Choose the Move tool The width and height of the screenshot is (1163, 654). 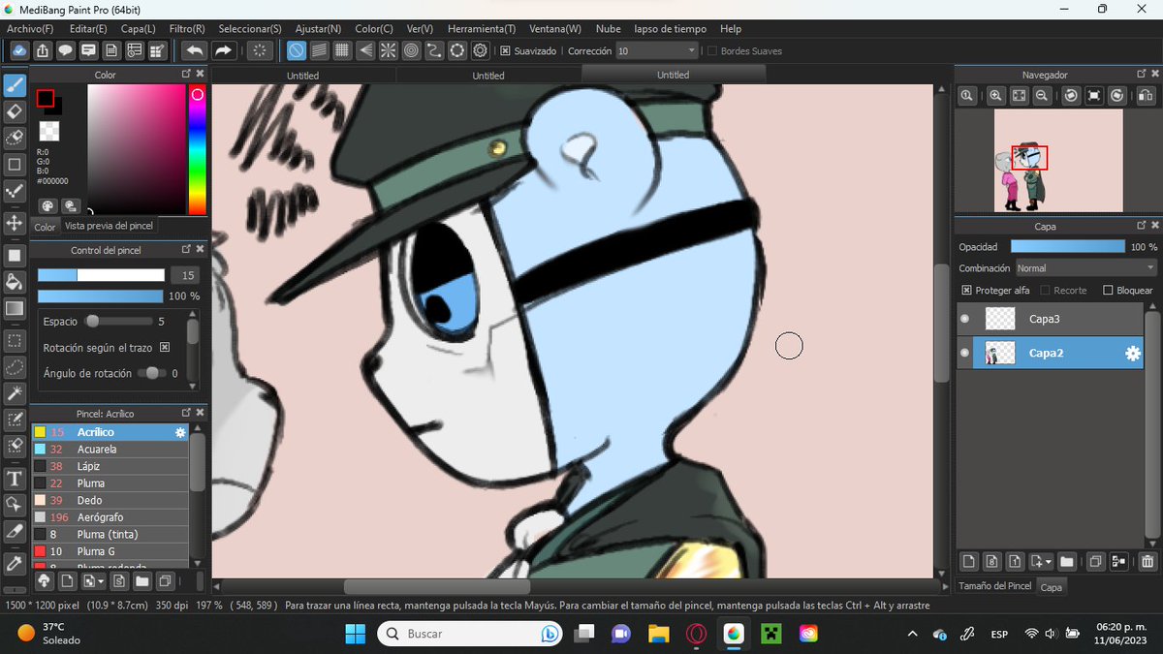(15, 223)
